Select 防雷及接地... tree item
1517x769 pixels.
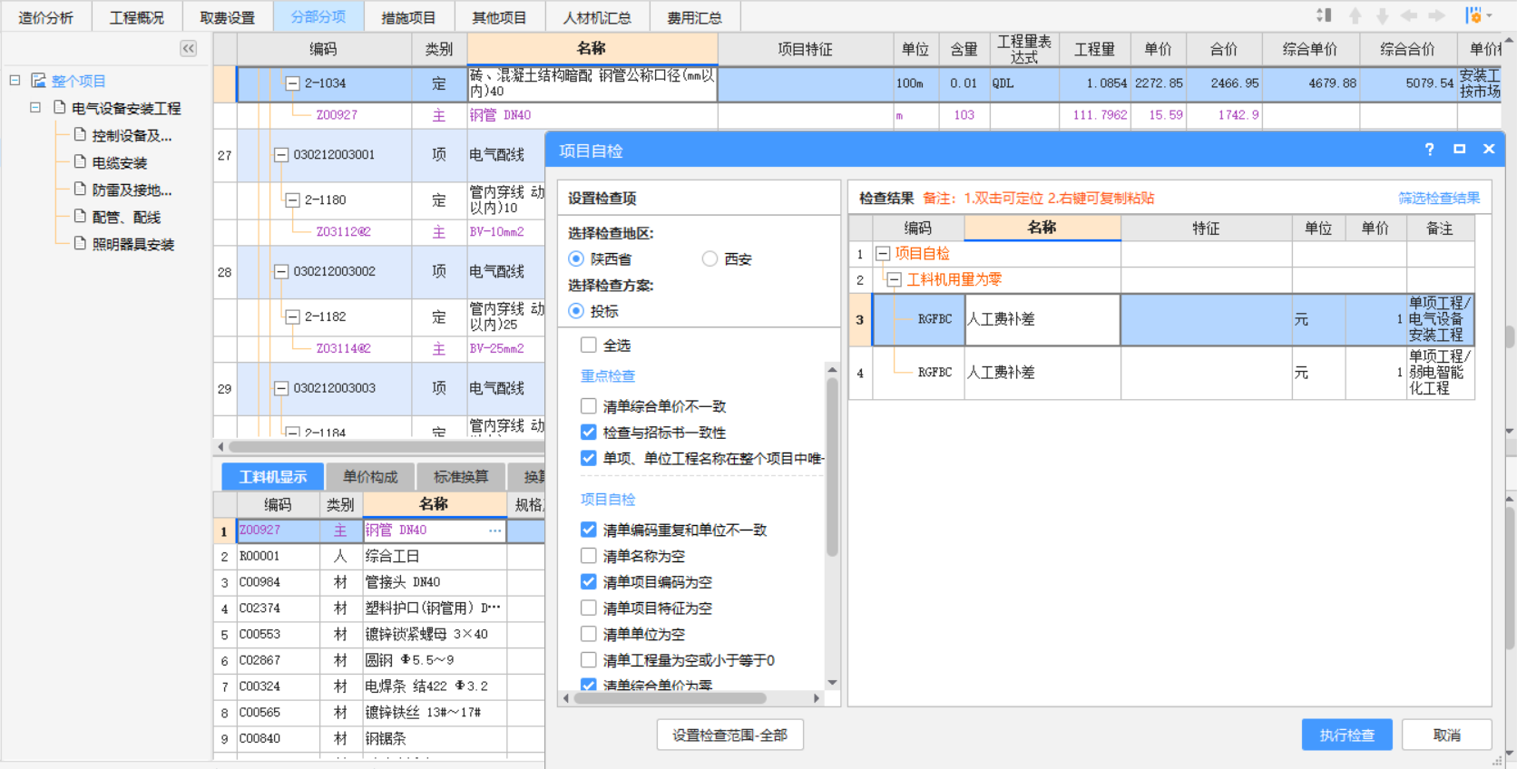[x=132, y=190]
